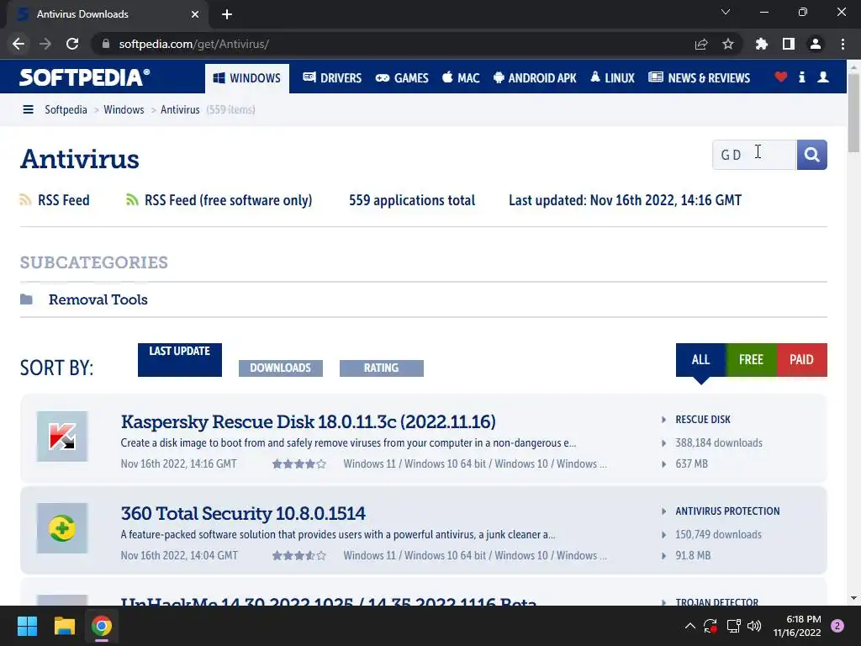
Task: Open the hamburger menu beside breadcrumb
Action: (x=28, y=110)
